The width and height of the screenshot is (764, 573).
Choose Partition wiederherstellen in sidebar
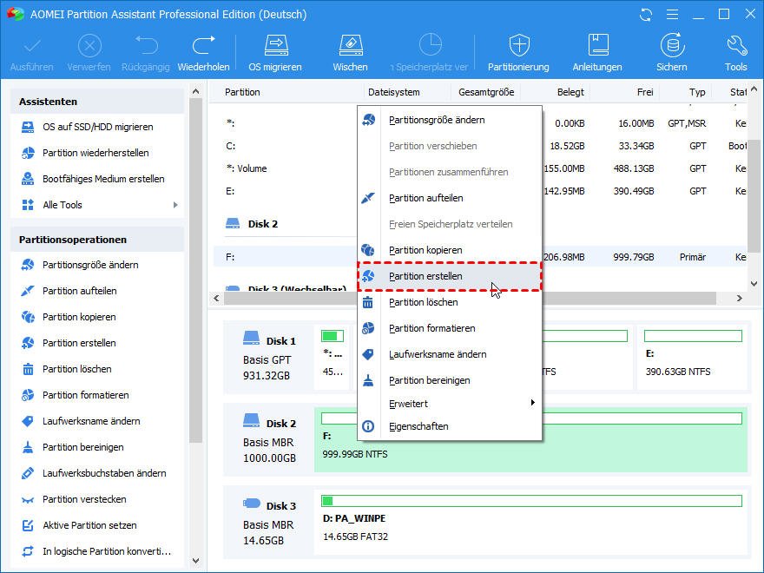coord(95,153)
